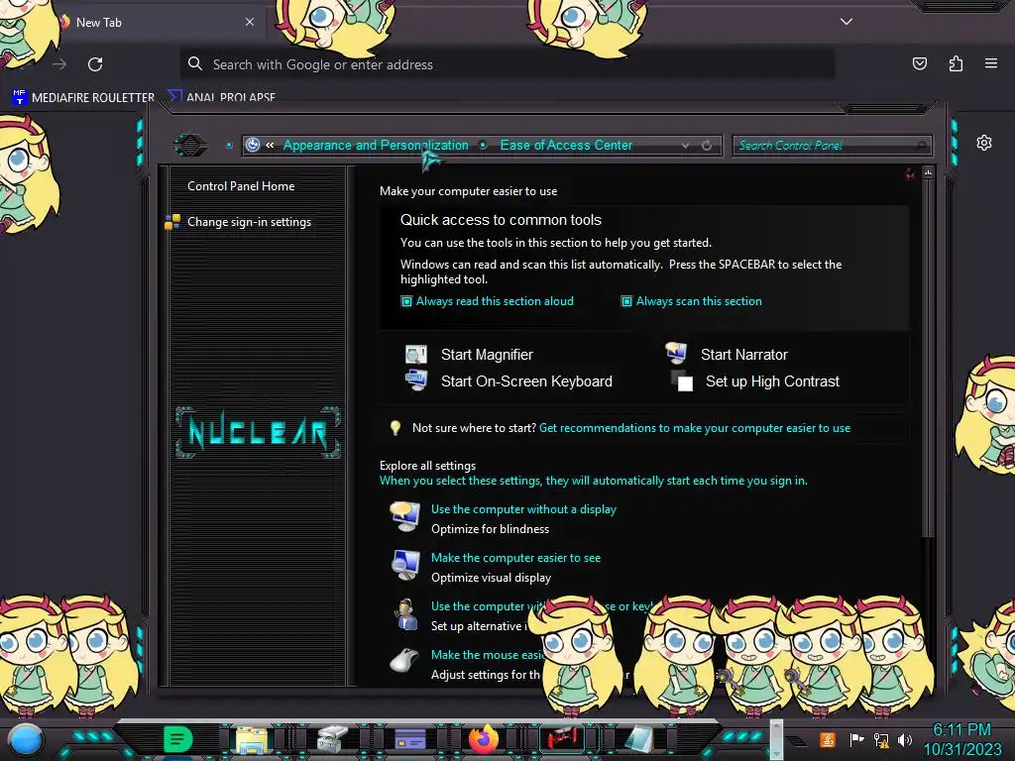1015x761 pixels.
Task: Open the purple card app on taskbar
Action: [409, 739]
